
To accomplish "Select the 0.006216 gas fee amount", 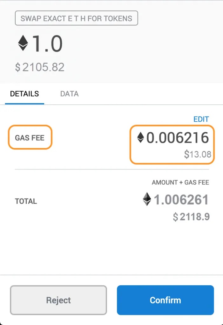I will coord(178,138).
